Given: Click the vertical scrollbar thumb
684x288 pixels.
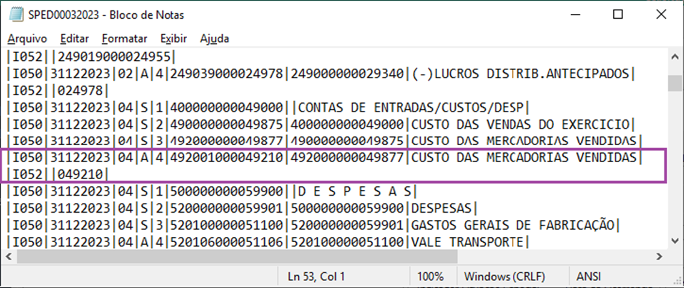Looking at the screenshot, I should [x=676, y=83].
